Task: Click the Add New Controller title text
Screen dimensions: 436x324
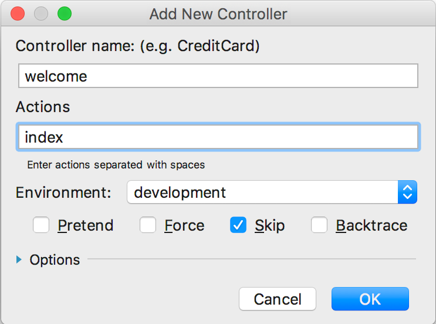Action: pos(218,14)
